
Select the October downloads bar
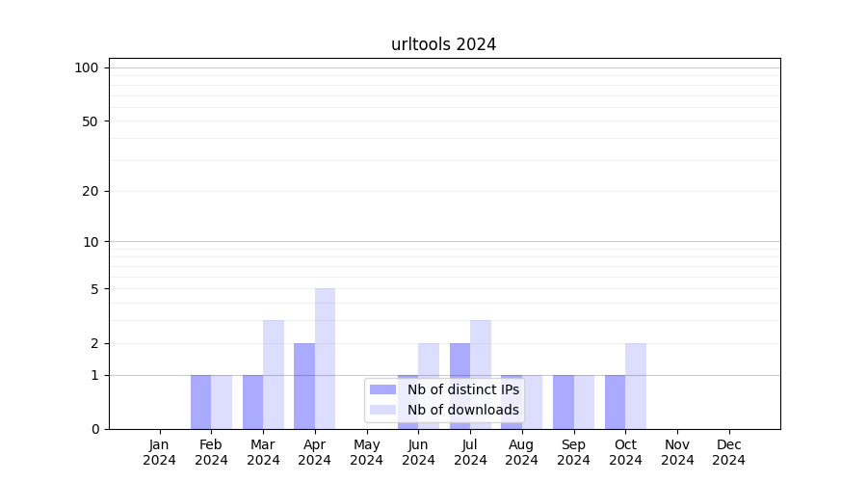point(636,386)
